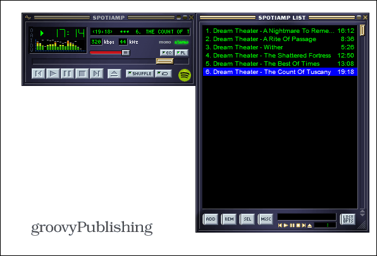Click the red volume slider handle
The image size is (377, 256).
[x=125, y=52]
